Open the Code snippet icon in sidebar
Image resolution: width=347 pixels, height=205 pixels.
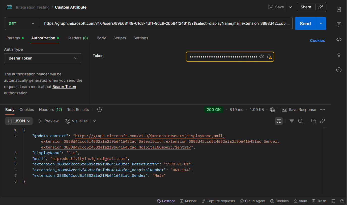click(339, 40)
